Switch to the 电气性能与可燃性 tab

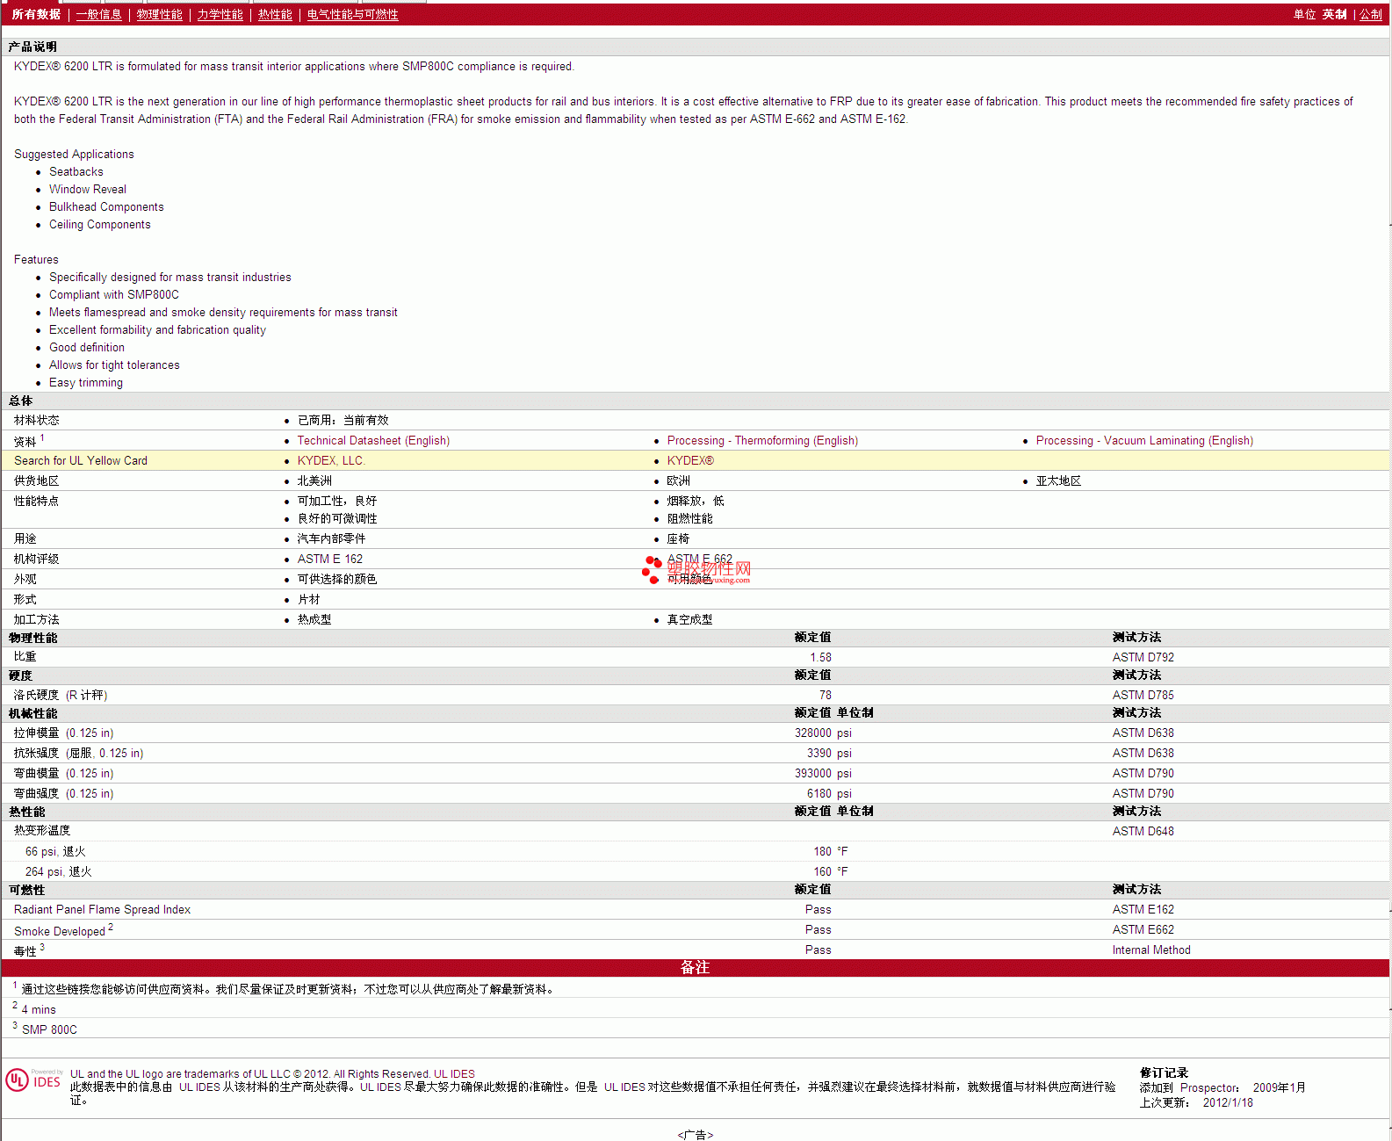click(x=352, y=15)
